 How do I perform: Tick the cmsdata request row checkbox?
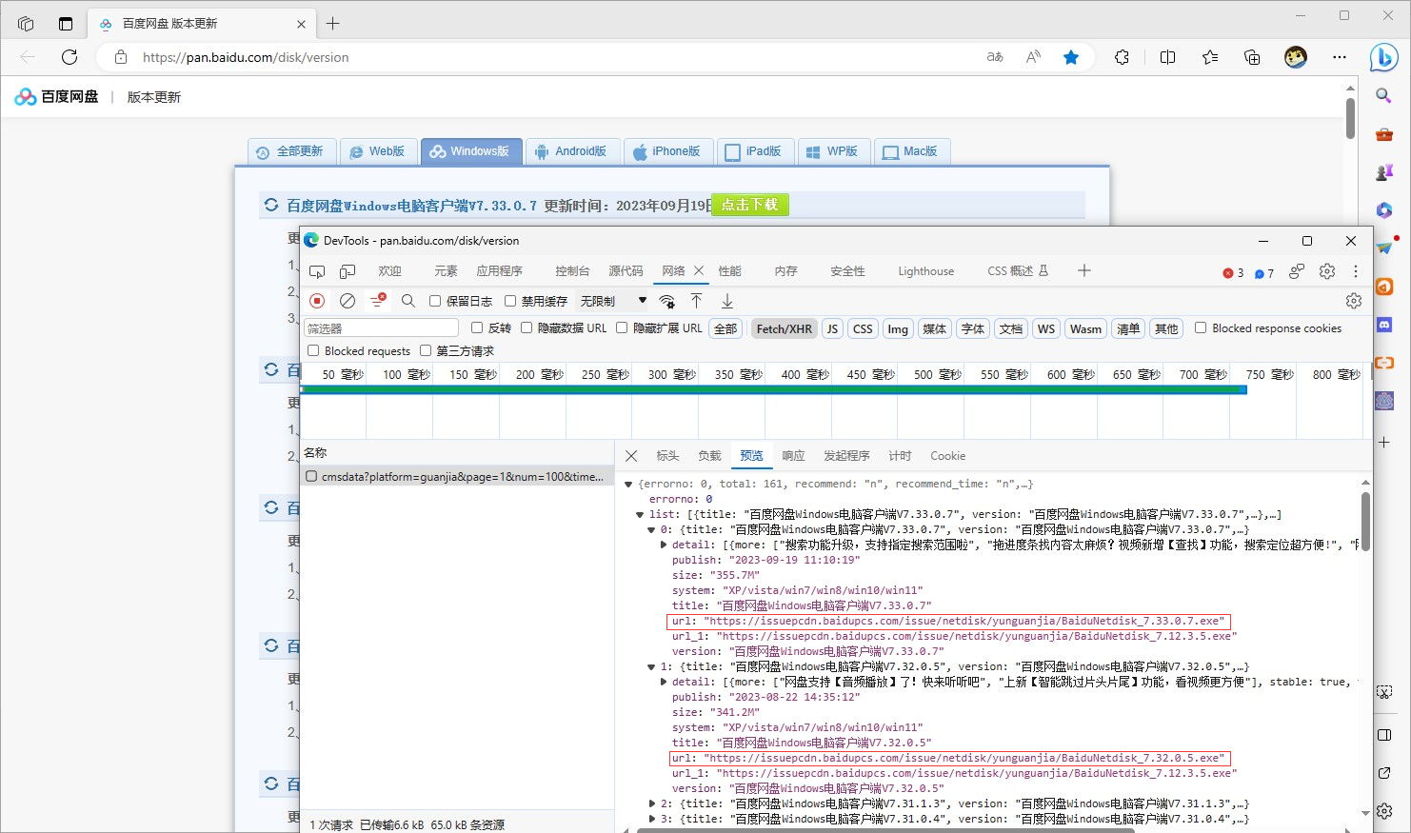[311, 476]
